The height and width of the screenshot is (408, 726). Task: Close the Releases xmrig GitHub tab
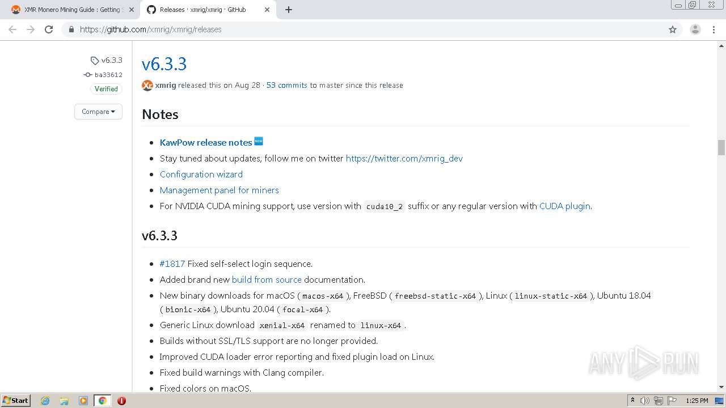[x=267, y=10]
